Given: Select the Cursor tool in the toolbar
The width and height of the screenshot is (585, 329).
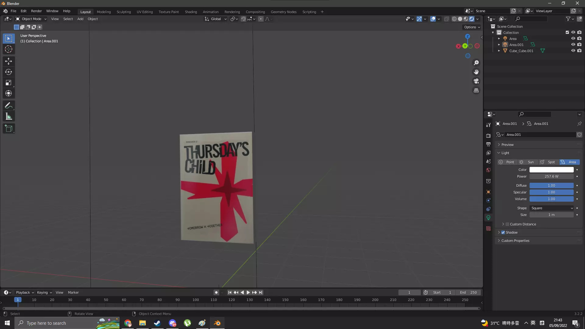Looking at the screenshot, I should [9, 49].
